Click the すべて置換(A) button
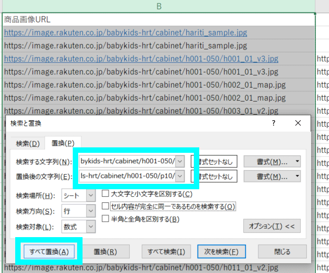This screenshot has height=273, width=329. (49, 251)
